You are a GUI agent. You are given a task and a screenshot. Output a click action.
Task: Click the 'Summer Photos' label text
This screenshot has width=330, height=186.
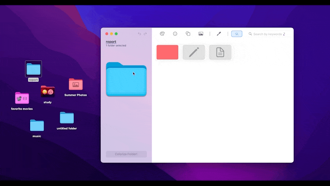[x=75, y=95]
